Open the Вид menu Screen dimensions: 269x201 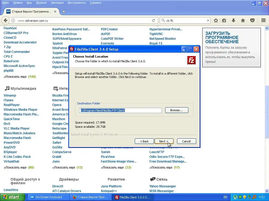[29, 3]
